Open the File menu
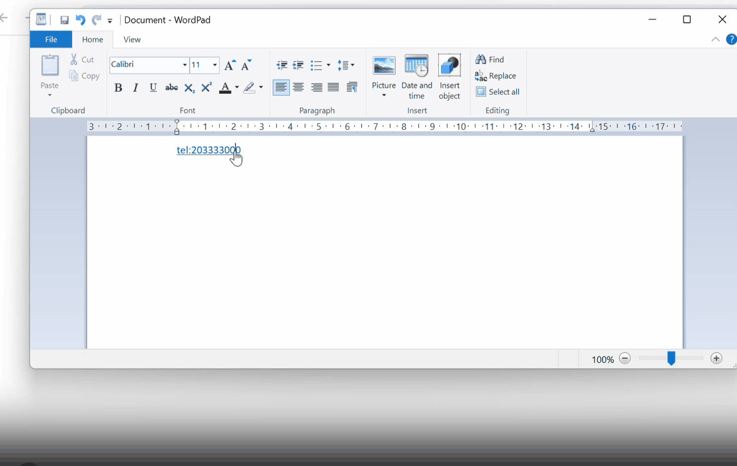 pyautogui.click(x=51, y=39)
